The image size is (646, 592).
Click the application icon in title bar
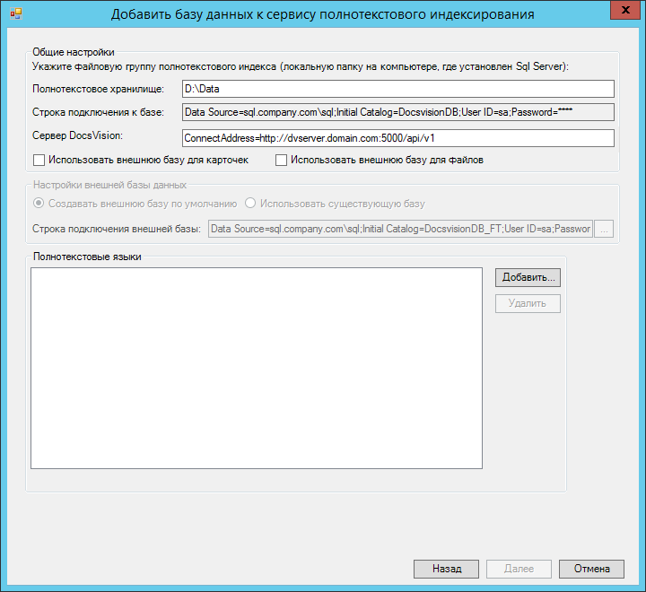pos(14,14)
